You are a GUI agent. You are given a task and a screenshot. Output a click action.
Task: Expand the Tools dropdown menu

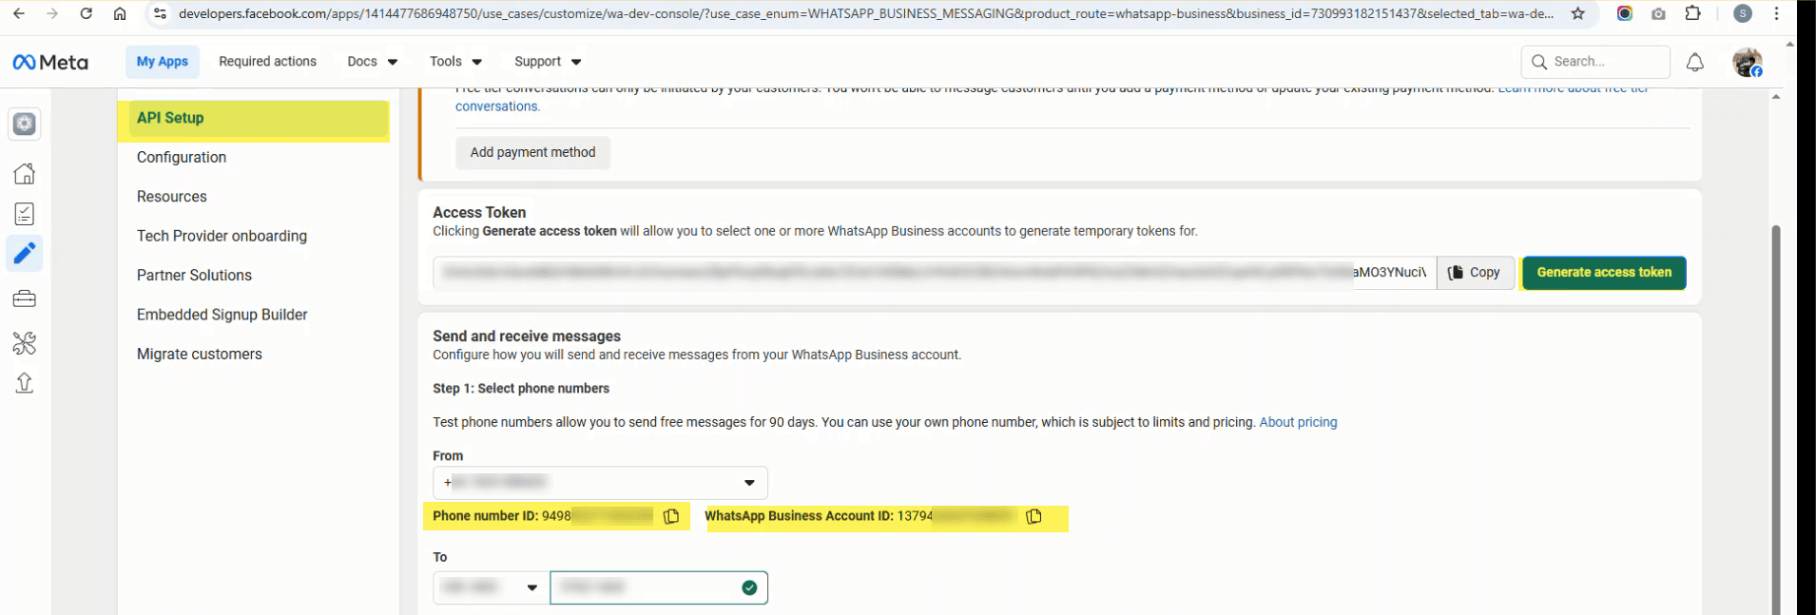click(456, 62)
